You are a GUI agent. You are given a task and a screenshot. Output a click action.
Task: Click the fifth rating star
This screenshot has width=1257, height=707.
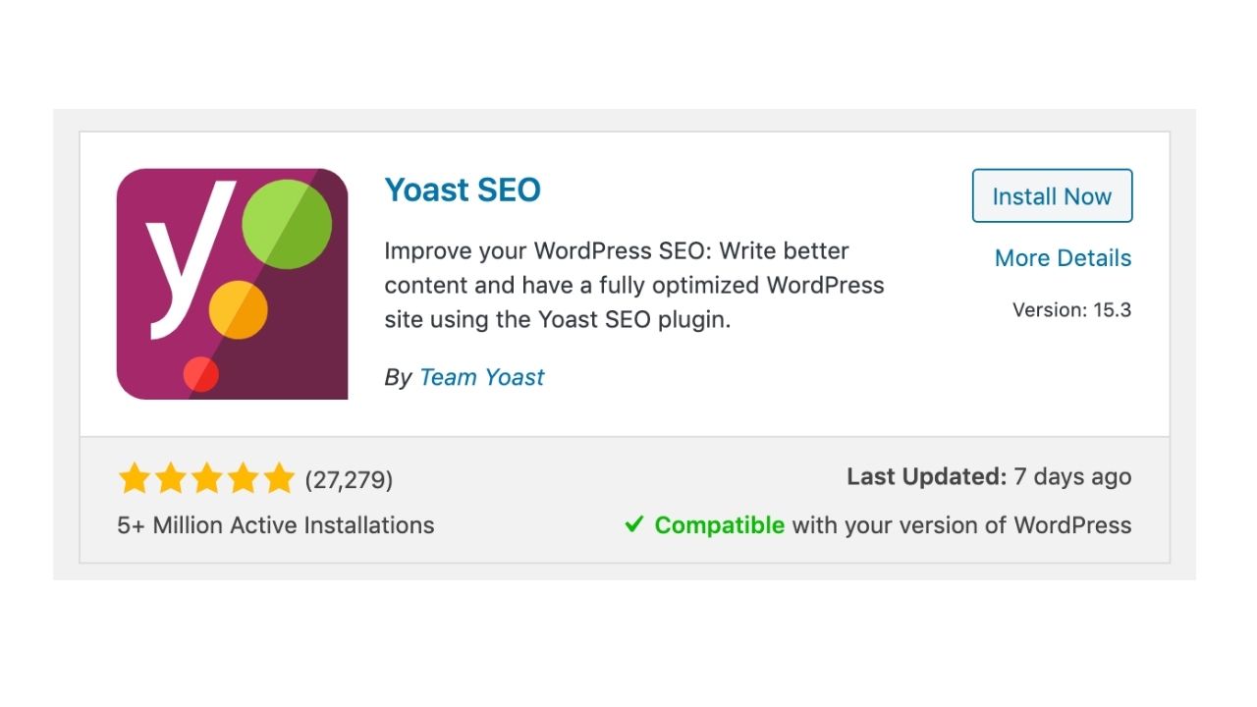[x=279, y=478]
